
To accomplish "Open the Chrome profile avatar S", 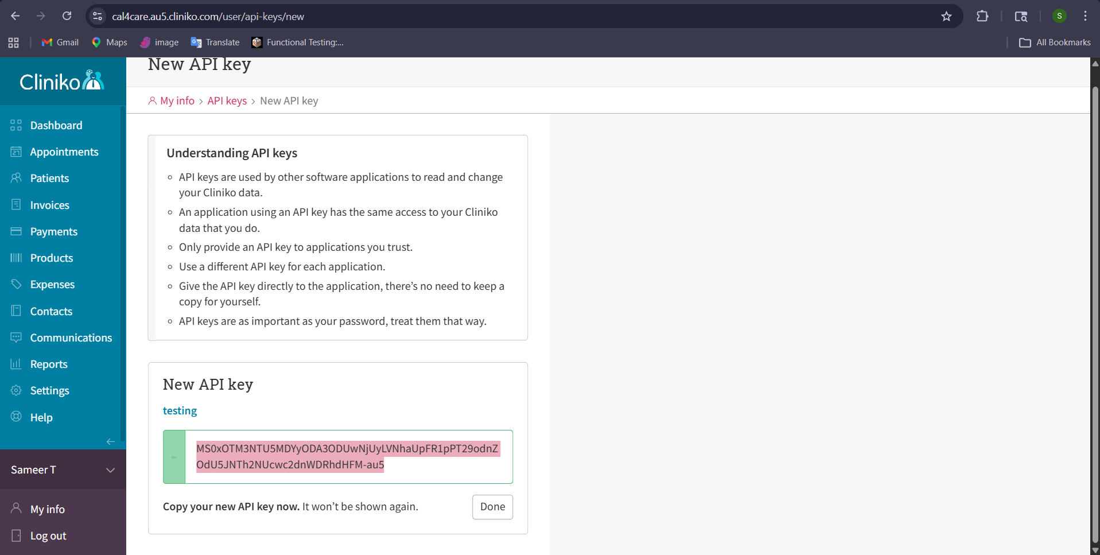I will [x=1059, y=16].
